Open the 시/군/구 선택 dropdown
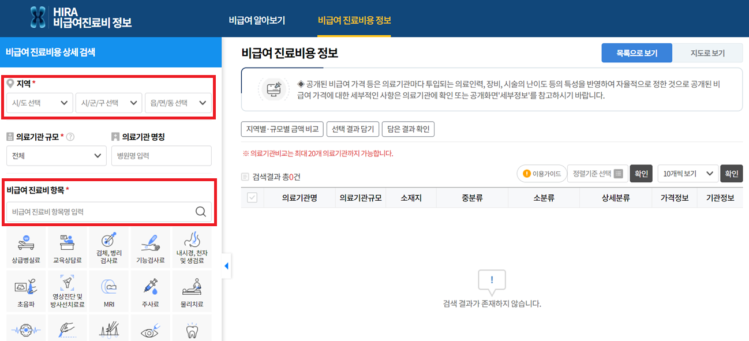The height and width of the screenshot is (341, 749). (x=108, y=103)
